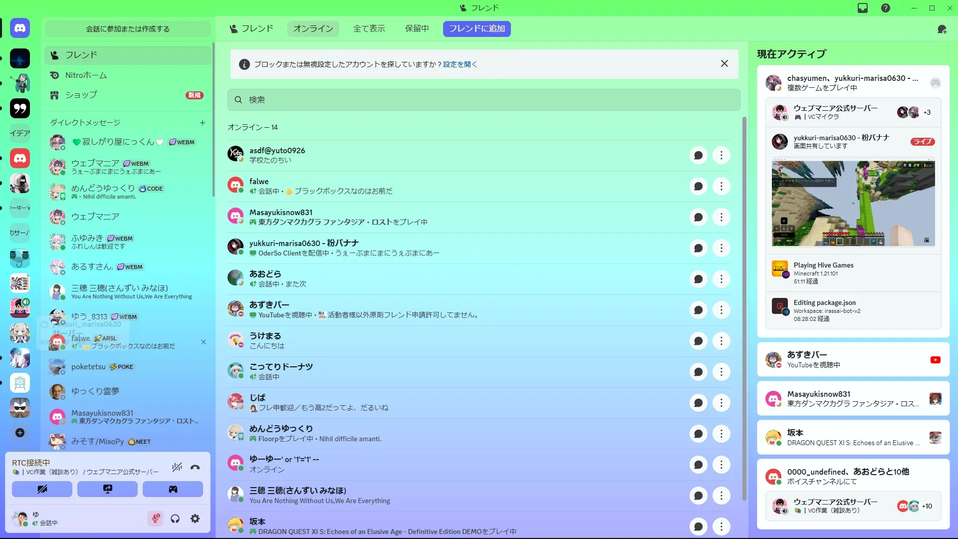Click the noise suppression icon
The width and height of the screenshot is (958, 539).
coord(177,468)
